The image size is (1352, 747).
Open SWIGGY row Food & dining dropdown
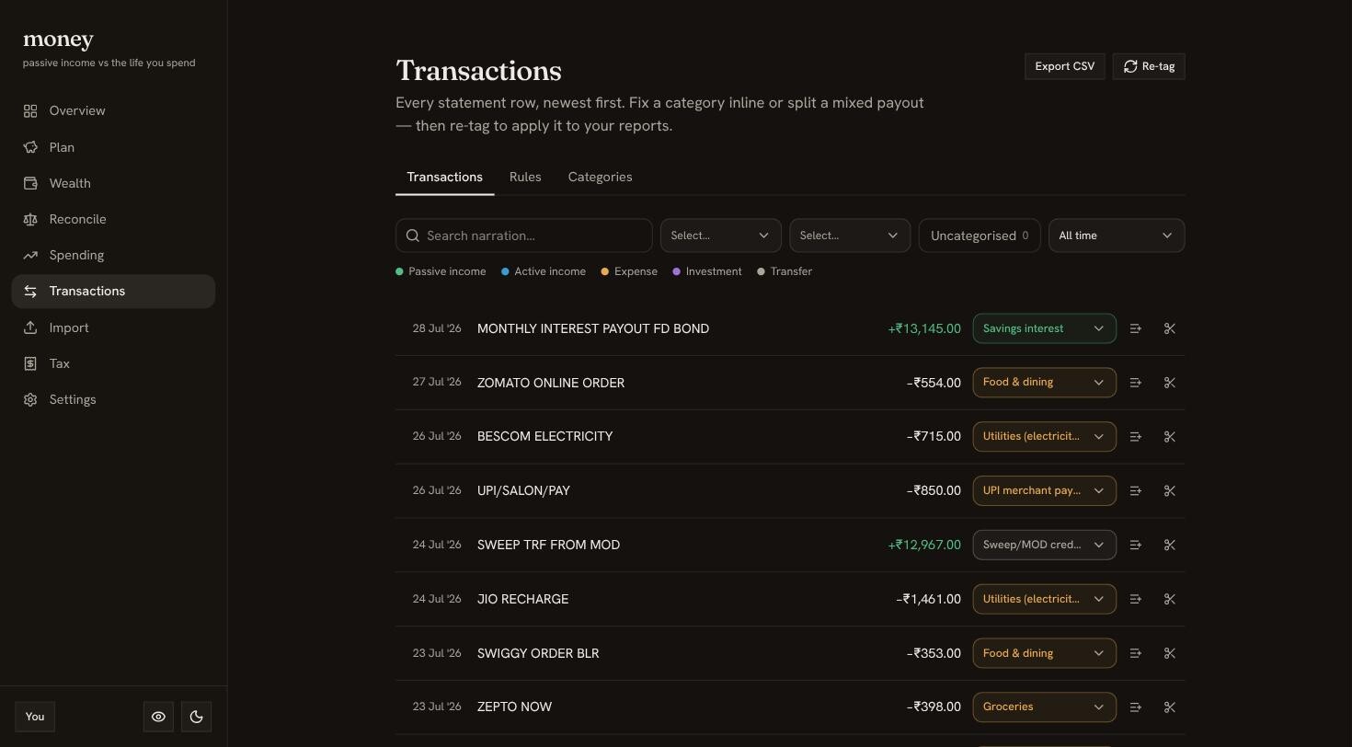[1045, 653]
